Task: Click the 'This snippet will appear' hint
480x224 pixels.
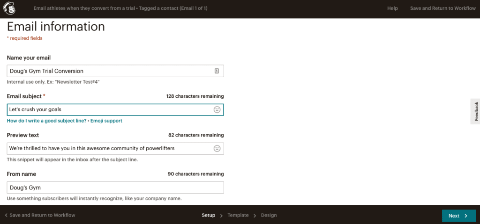Action: point(72,159)
